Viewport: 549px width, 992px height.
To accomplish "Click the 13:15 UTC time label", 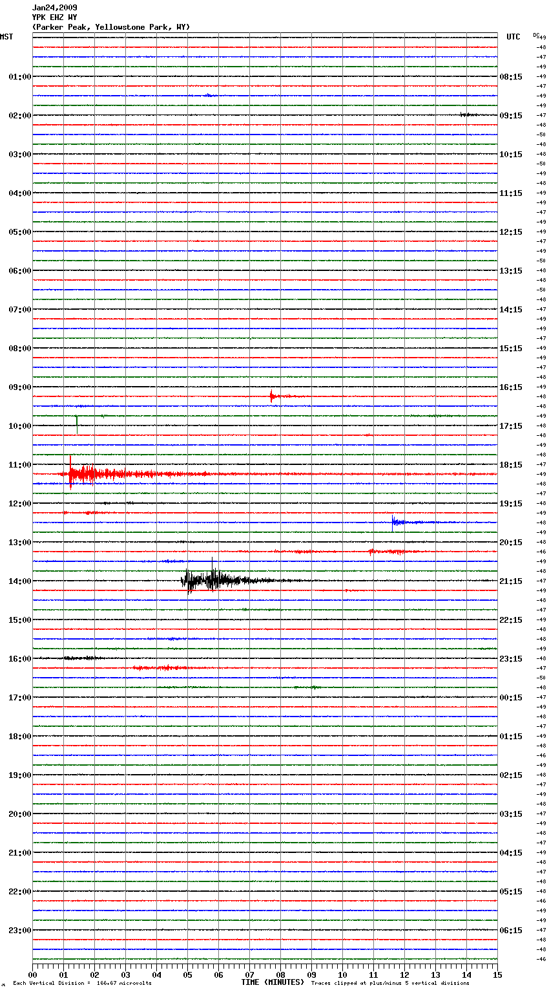I will pyautogui.click(x=511, y=271).
